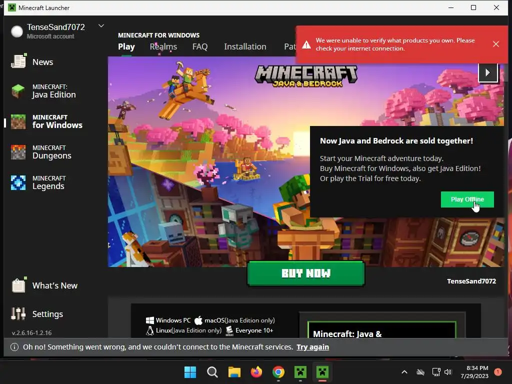
Task: Click the active Minecraft Launcher taskbar icon
Action: tap(322, 372)
